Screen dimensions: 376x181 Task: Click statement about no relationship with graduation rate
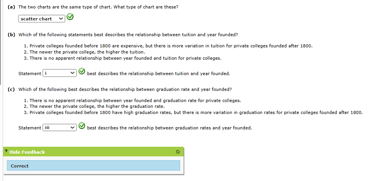[135, 101]
